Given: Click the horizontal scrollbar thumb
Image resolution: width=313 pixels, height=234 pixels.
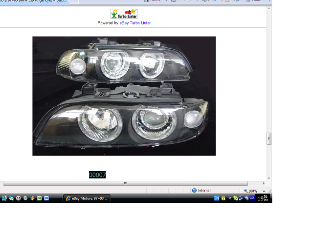Looking at the screenshot, I should pos(125,183).
